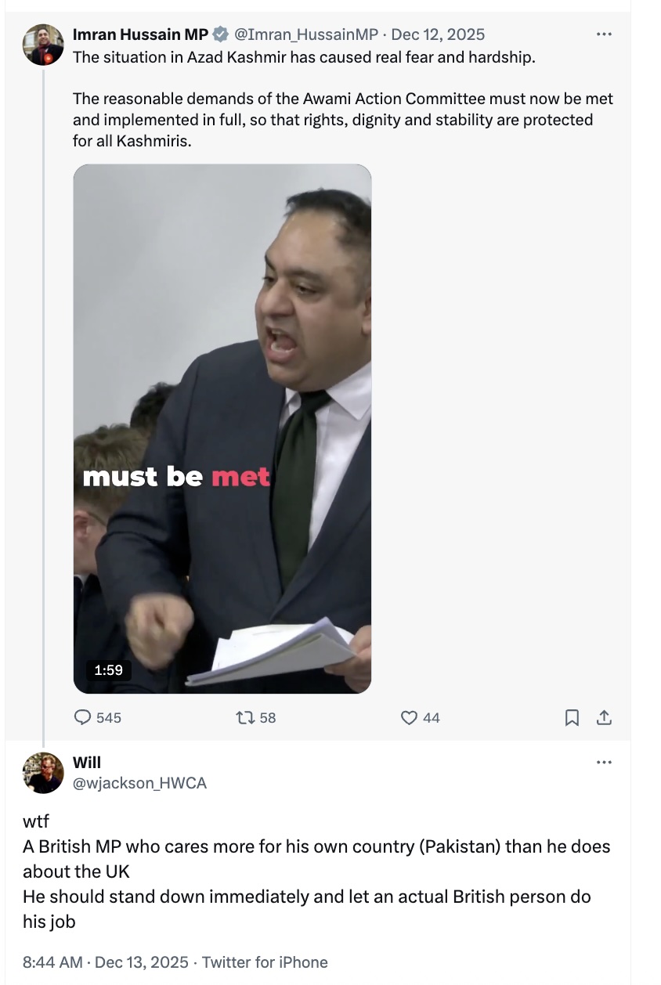Image resolution: width=661 pixels, height=985 pixels.
Task: Click the Imran Hussain MP display name
Action: 140,34
